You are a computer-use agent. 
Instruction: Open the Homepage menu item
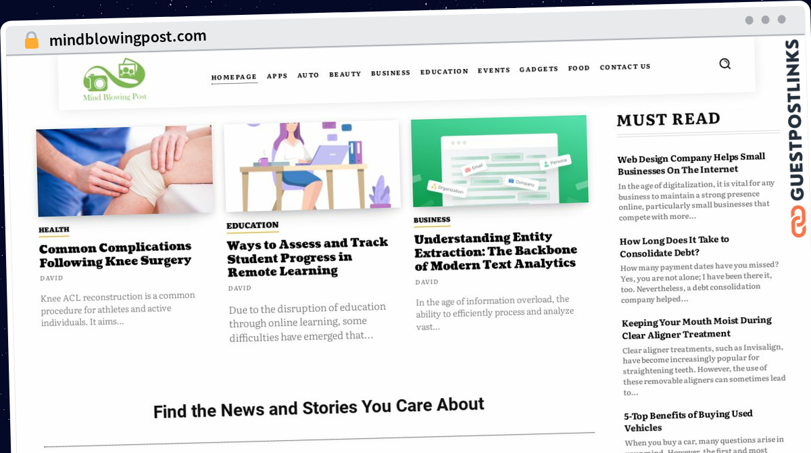(234, 77)
